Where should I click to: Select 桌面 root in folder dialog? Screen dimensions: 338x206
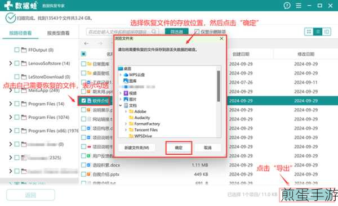click(x=127, y=69)
